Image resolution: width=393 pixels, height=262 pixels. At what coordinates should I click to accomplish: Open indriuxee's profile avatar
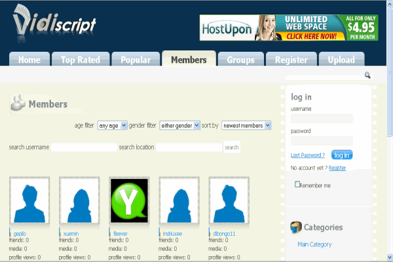point(179,201)
